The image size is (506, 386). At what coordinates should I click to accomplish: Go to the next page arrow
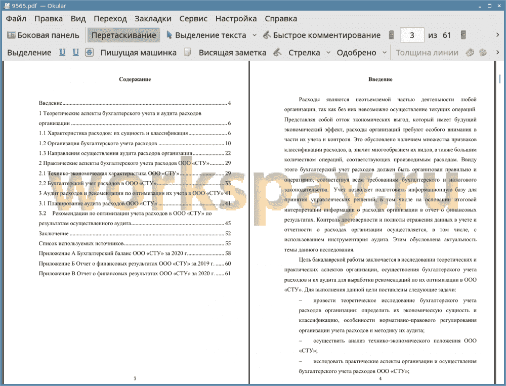(x=463, y=35)
